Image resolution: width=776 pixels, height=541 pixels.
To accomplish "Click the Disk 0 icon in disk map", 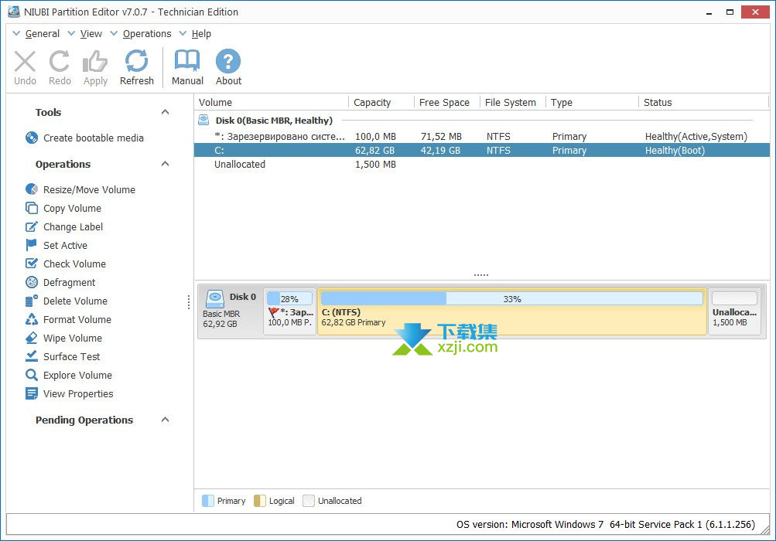I will point(215,298).
